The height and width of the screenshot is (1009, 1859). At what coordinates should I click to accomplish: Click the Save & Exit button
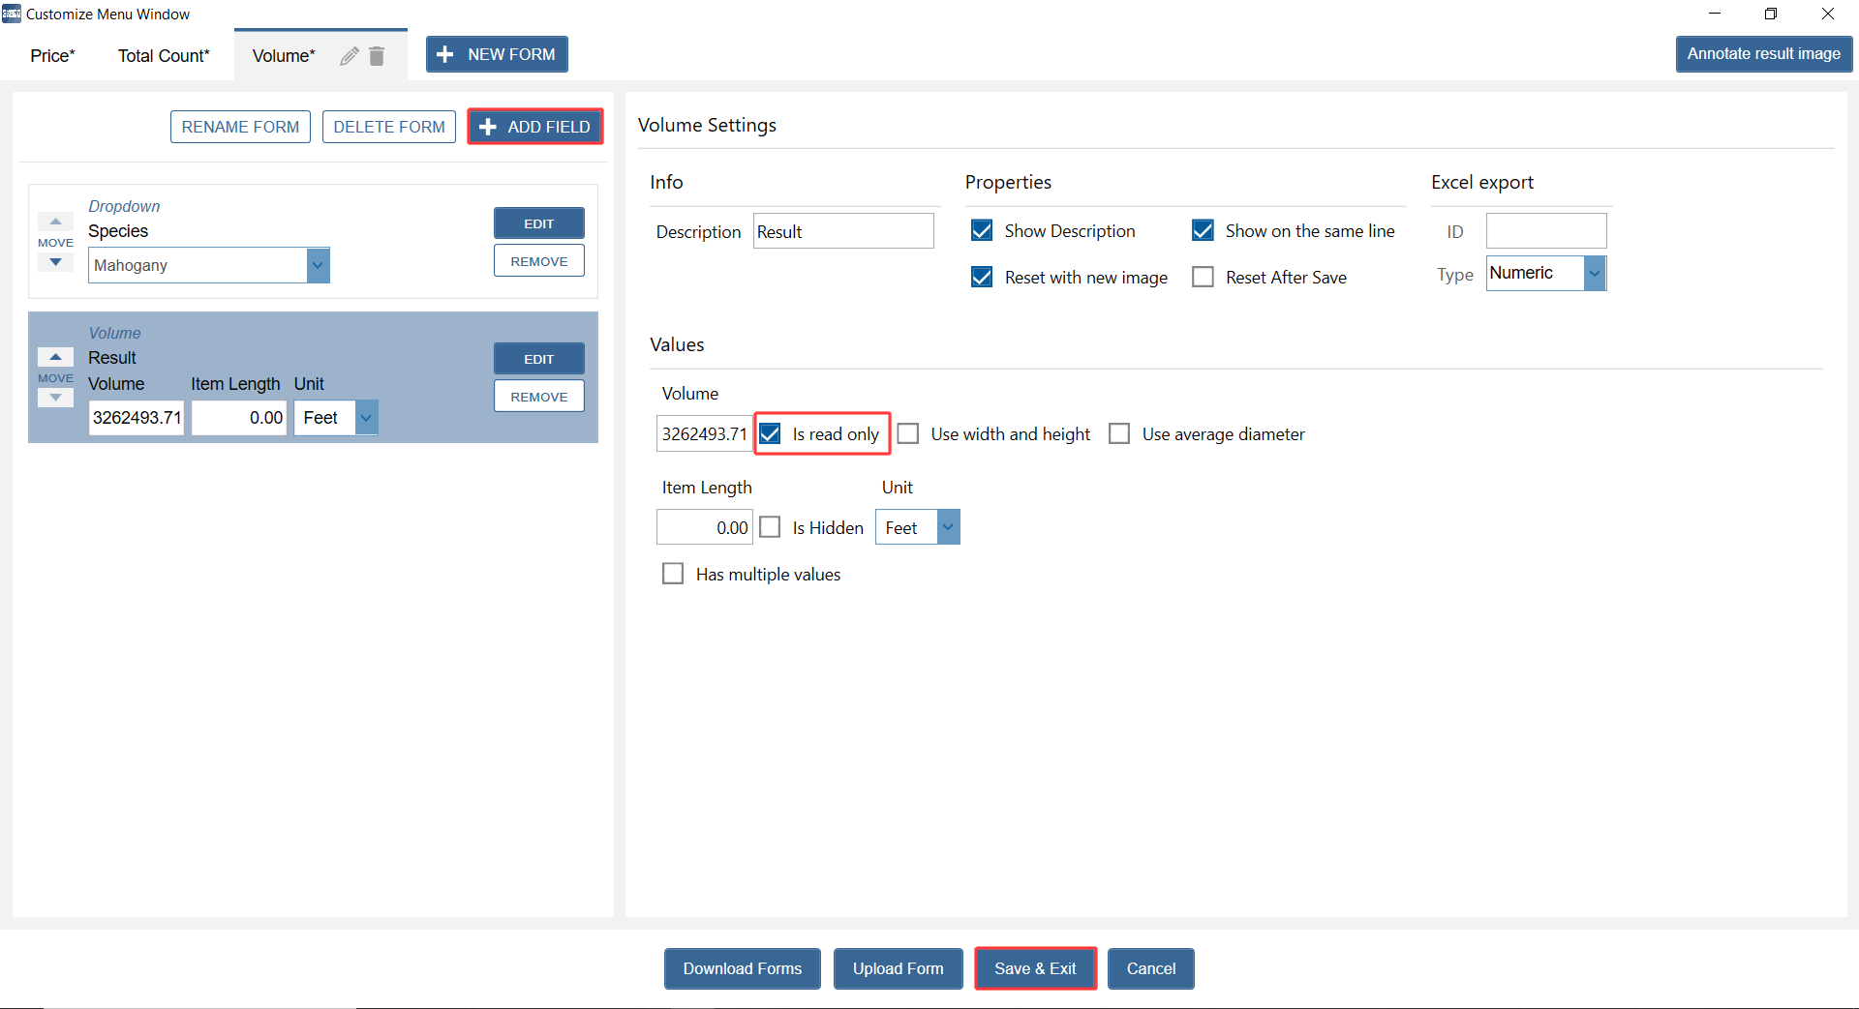(x=1035, y=968)
